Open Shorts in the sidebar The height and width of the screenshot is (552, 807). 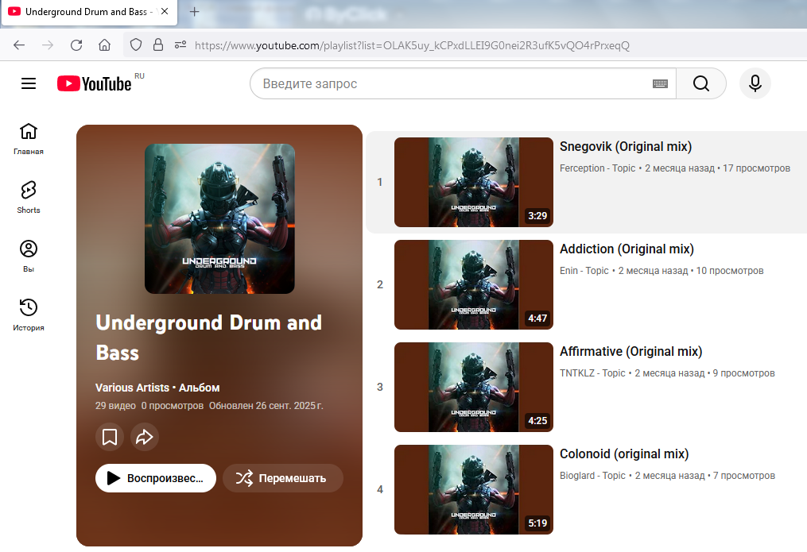pos(29,196)
